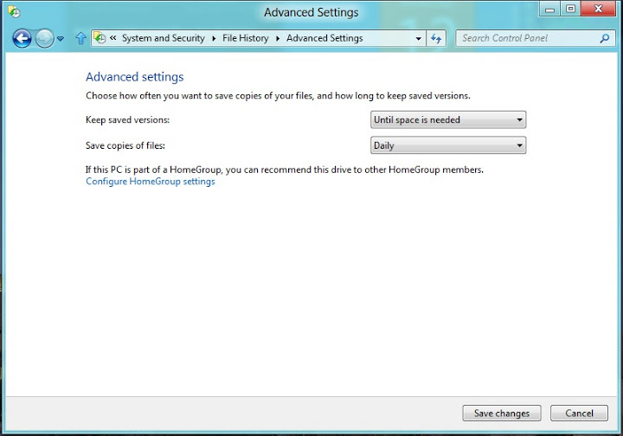Click Advanced Settings breadcrumb in address bar
Image resolution: width=623 pixels, height=436 pixels.
324,38
